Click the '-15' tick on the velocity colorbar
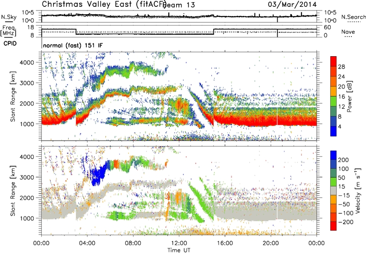This screenshot has width=366, height=253. (x=344, y=195)
